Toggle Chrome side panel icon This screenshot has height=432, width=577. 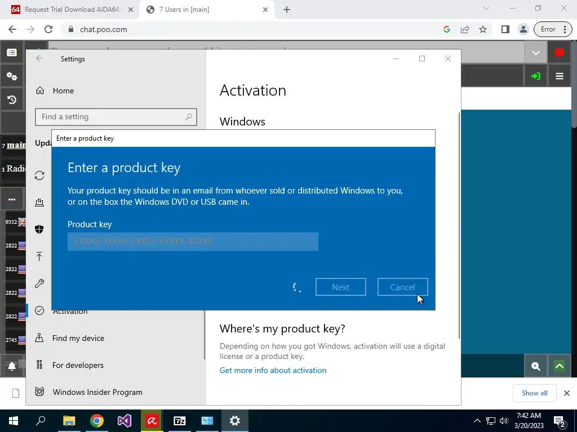pos(505,29)
